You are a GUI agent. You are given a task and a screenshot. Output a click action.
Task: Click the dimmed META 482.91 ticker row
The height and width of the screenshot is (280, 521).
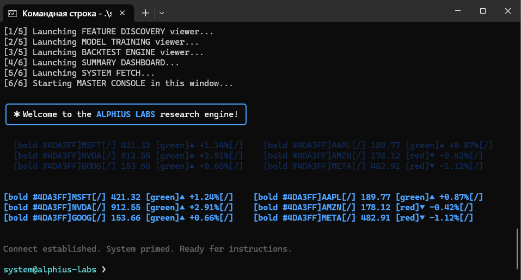click(373, 166)
